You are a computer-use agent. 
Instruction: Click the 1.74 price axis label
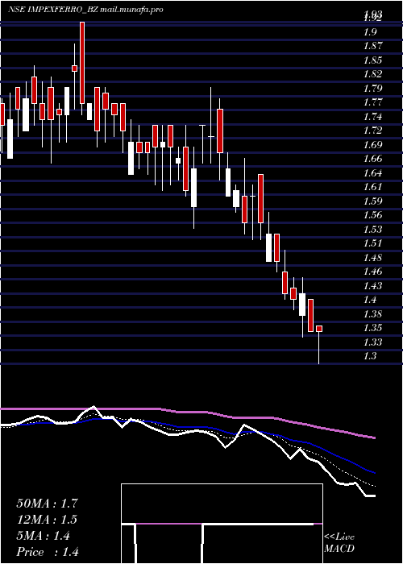coord(372,117)
